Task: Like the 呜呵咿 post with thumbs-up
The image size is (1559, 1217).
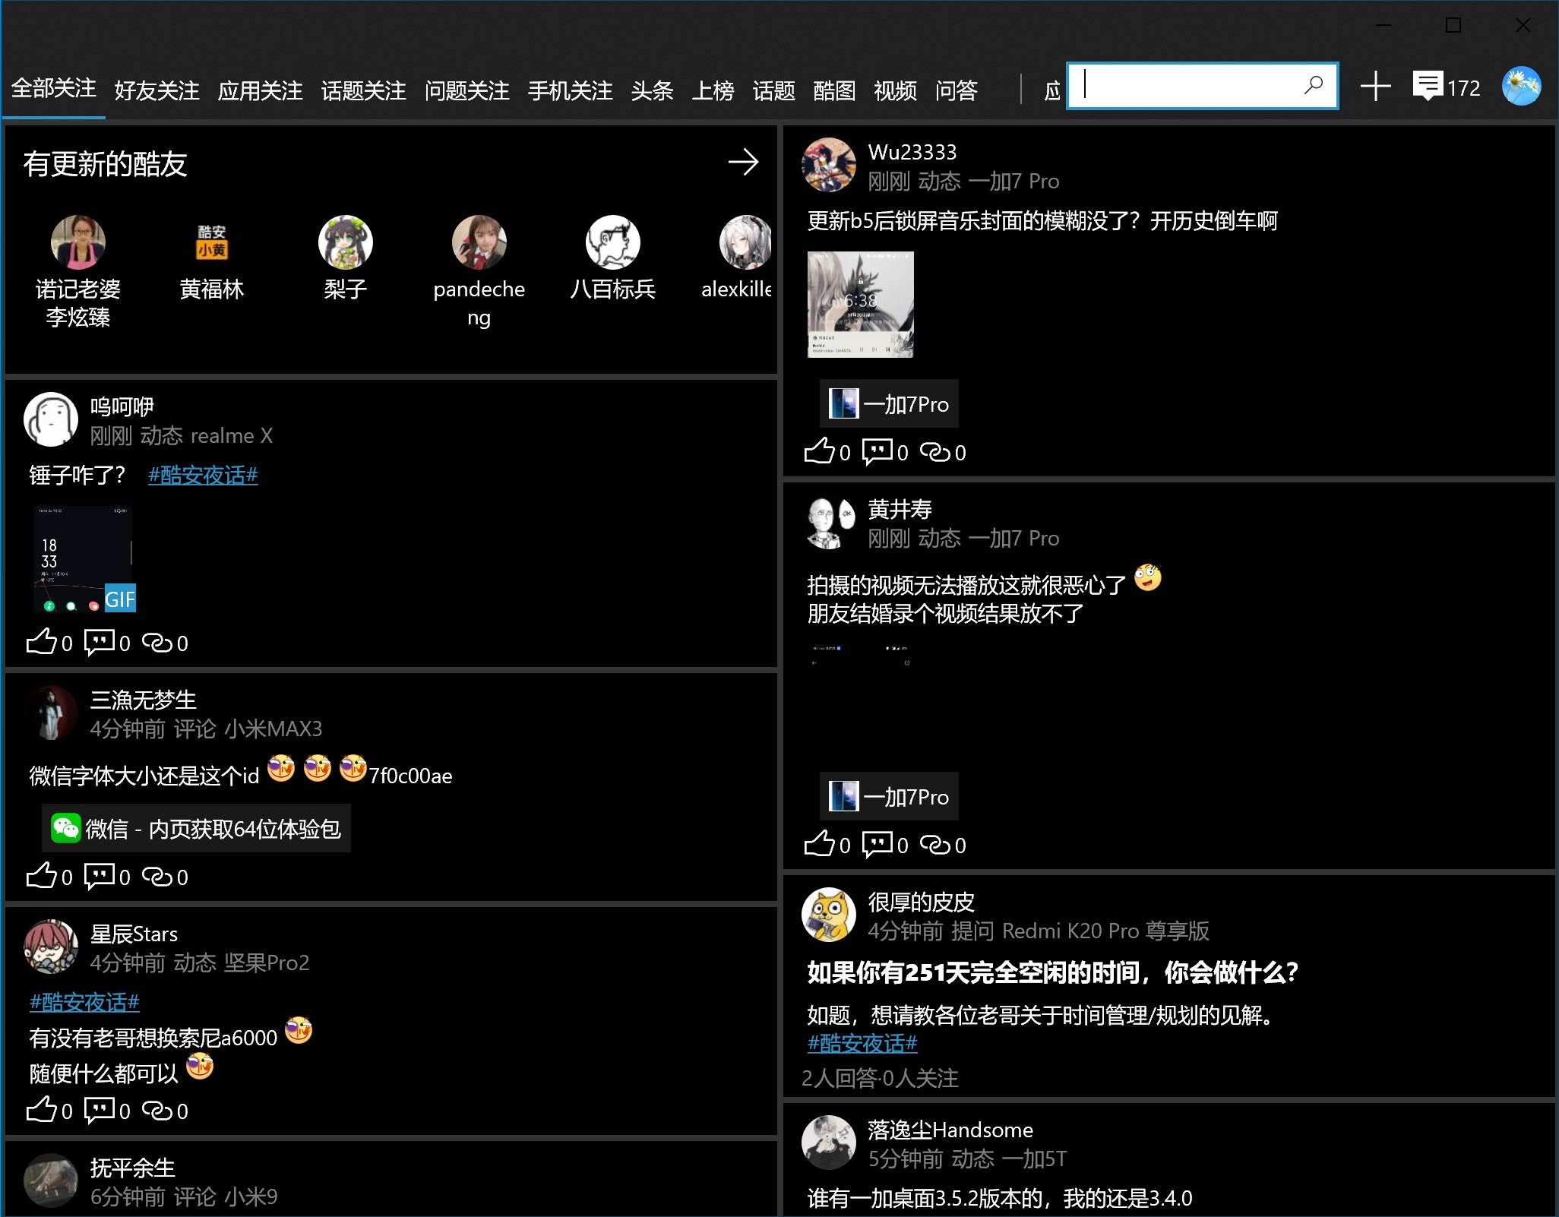Action: (42, 643)
